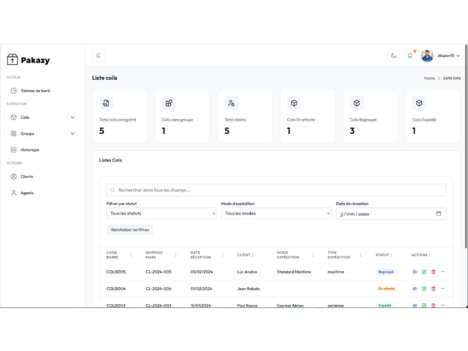Click the user avatar photo
This screenshot has width=468, height=351.
427,56
